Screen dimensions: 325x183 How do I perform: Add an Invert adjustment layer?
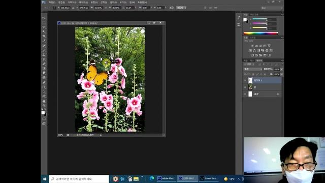(x=252, y=55)
